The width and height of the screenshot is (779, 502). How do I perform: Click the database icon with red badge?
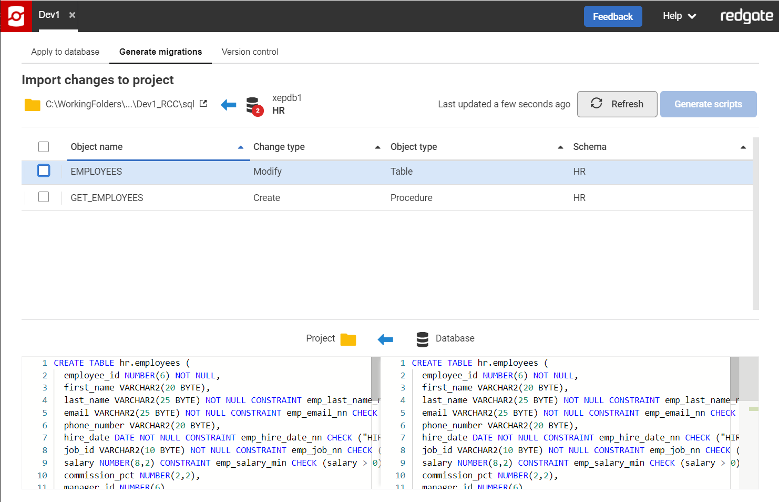(253, 105)
